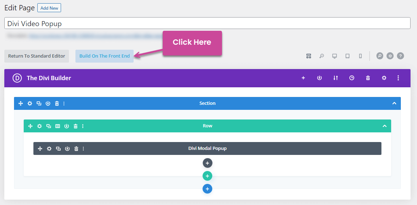
Task: Click the move icon on the Section bar
Action: [21, 103]
